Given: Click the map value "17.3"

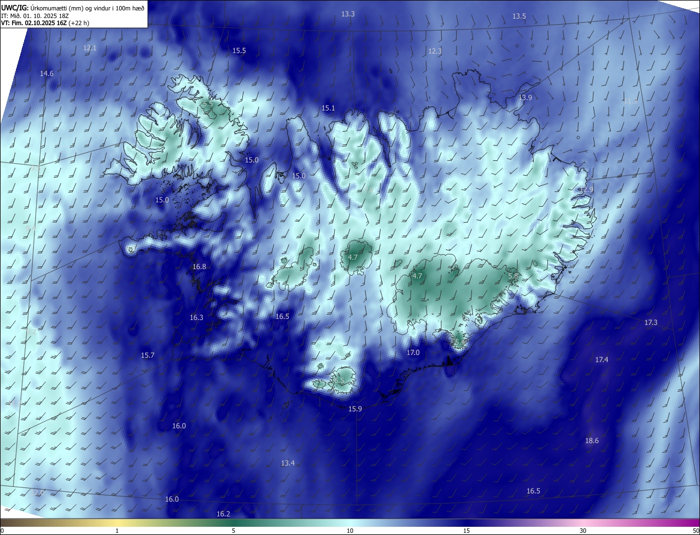Looking at the screenshot, I should coord(651,322).
